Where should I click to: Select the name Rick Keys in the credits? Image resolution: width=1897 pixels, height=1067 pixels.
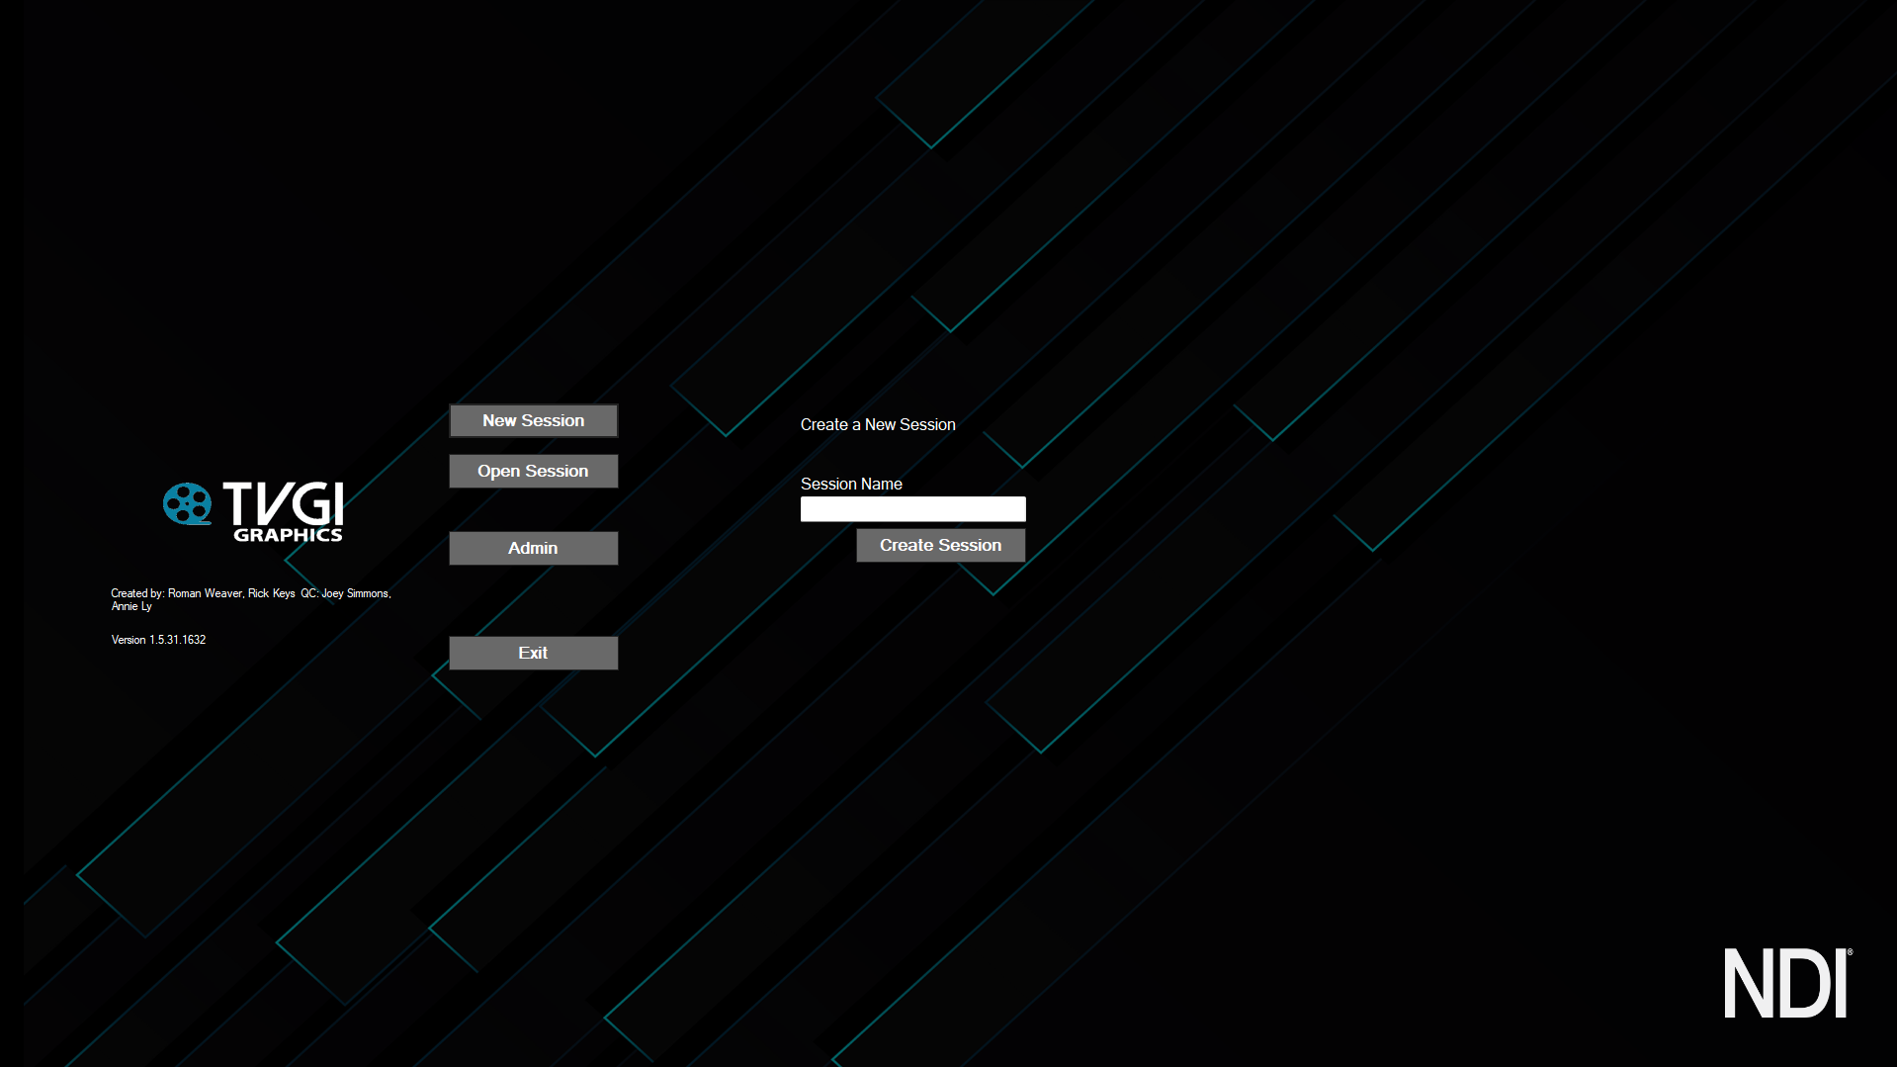point(271,593)
